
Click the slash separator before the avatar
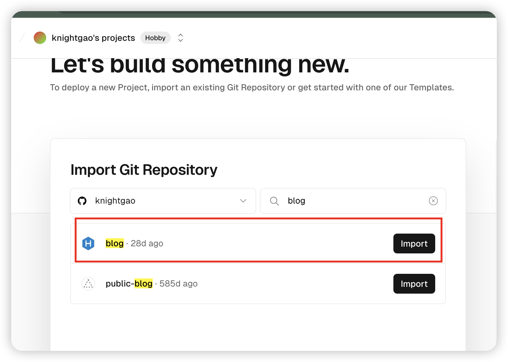point(22,38)
